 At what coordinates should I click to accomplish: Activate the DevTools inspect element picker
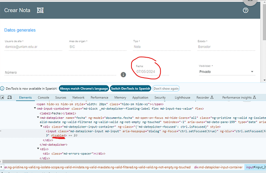coord(2,97)
